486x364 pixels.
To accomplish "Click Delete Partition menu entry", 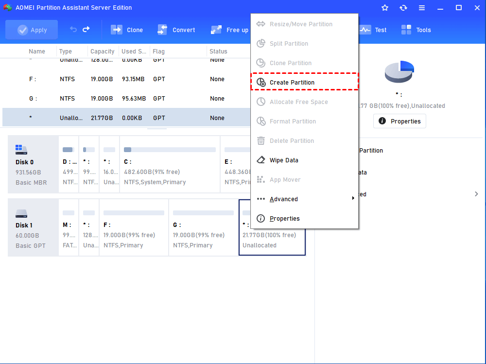I will (304, 140).
